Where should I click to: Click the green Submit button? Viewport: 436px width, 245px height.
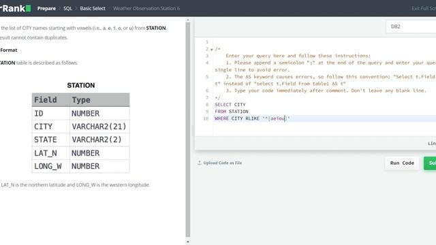[430, 163]
